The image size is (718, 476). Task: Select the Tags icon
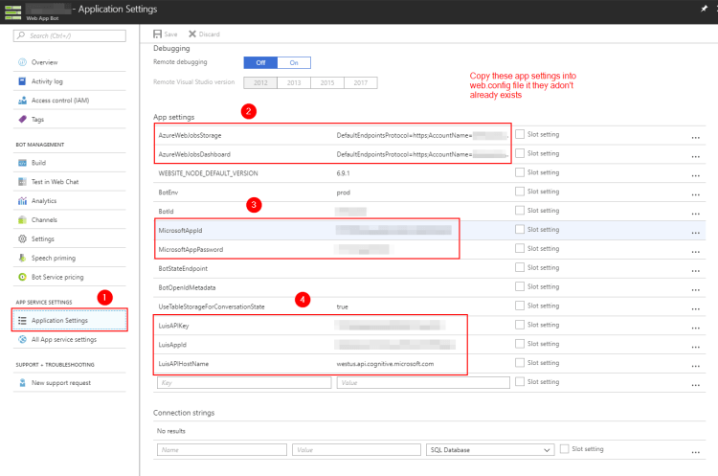click(22, 120)
